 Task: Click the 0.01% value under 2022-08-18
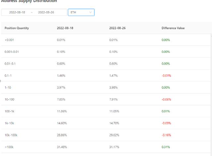point(61,40)
